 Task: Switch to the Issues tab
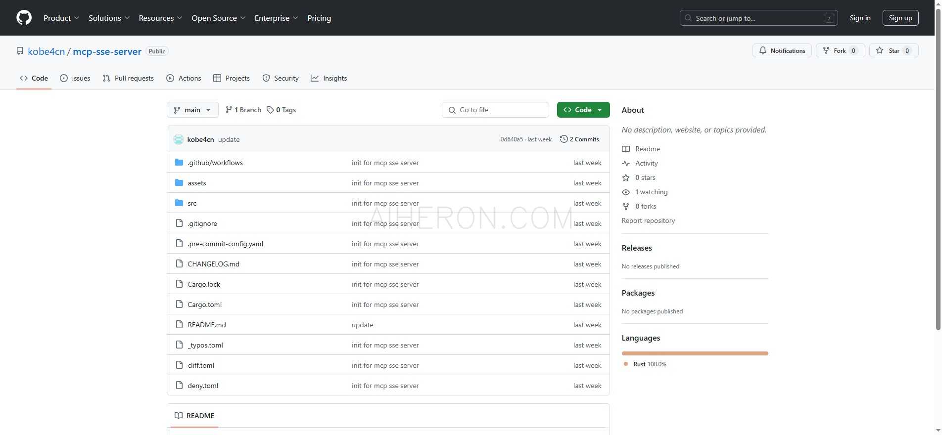coord(75,78)
